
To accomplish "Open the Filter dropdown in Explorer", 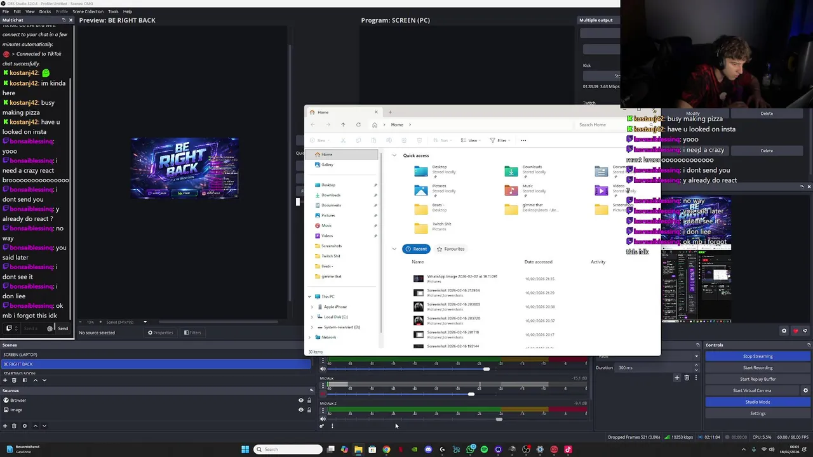I will [499, 140].
